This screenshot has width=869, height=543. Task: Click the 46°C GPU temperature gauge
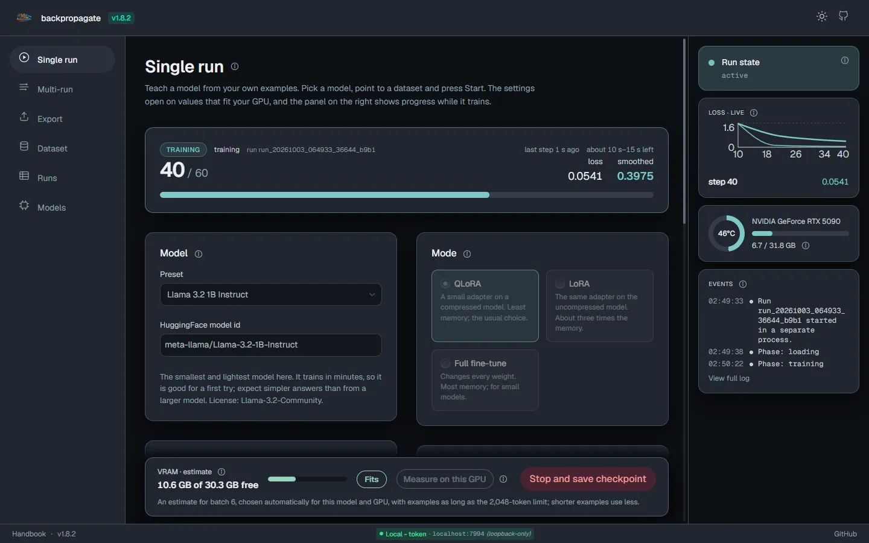click(x=727, y=233)
